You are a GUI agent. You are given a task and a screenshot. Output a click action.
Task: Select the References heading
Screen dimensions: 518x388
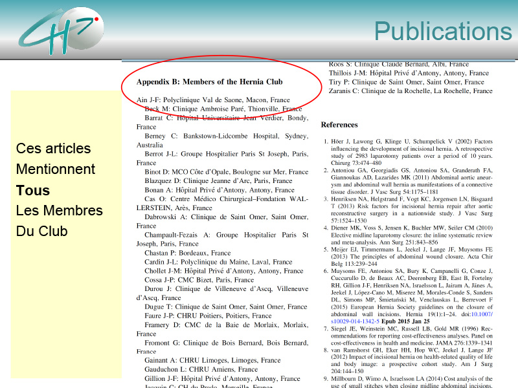click(339, 125)
